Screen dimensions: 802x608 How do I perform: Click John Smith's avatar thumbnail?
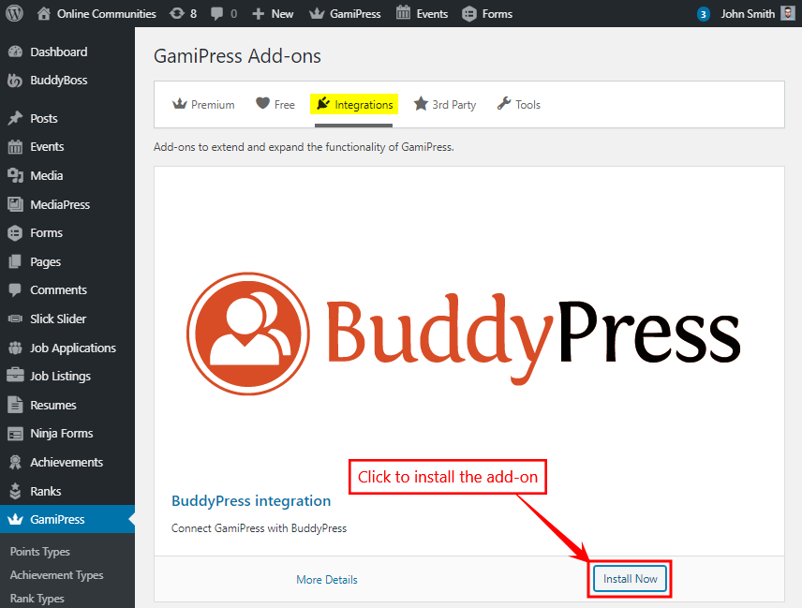point(787,13)
